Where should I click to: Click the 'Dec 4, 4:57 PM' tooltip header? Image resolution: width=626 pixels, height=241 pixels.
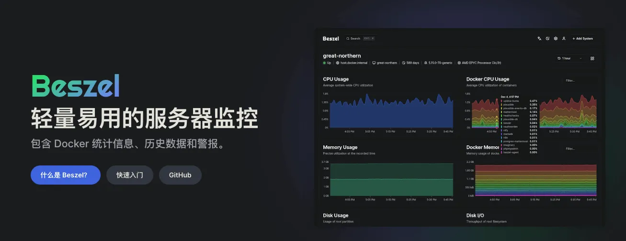pos(510,97)
